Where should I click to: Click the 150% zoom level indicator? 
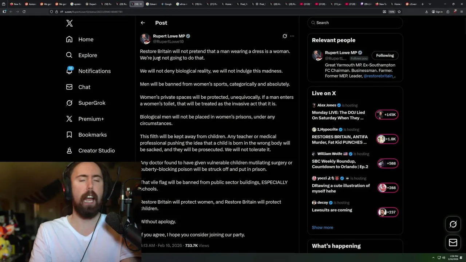coord(392,12)
